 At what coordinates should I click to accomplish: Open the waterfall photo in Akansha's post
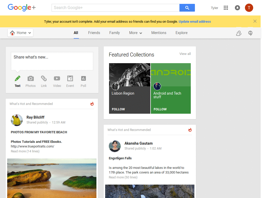[x=150, y=191]
